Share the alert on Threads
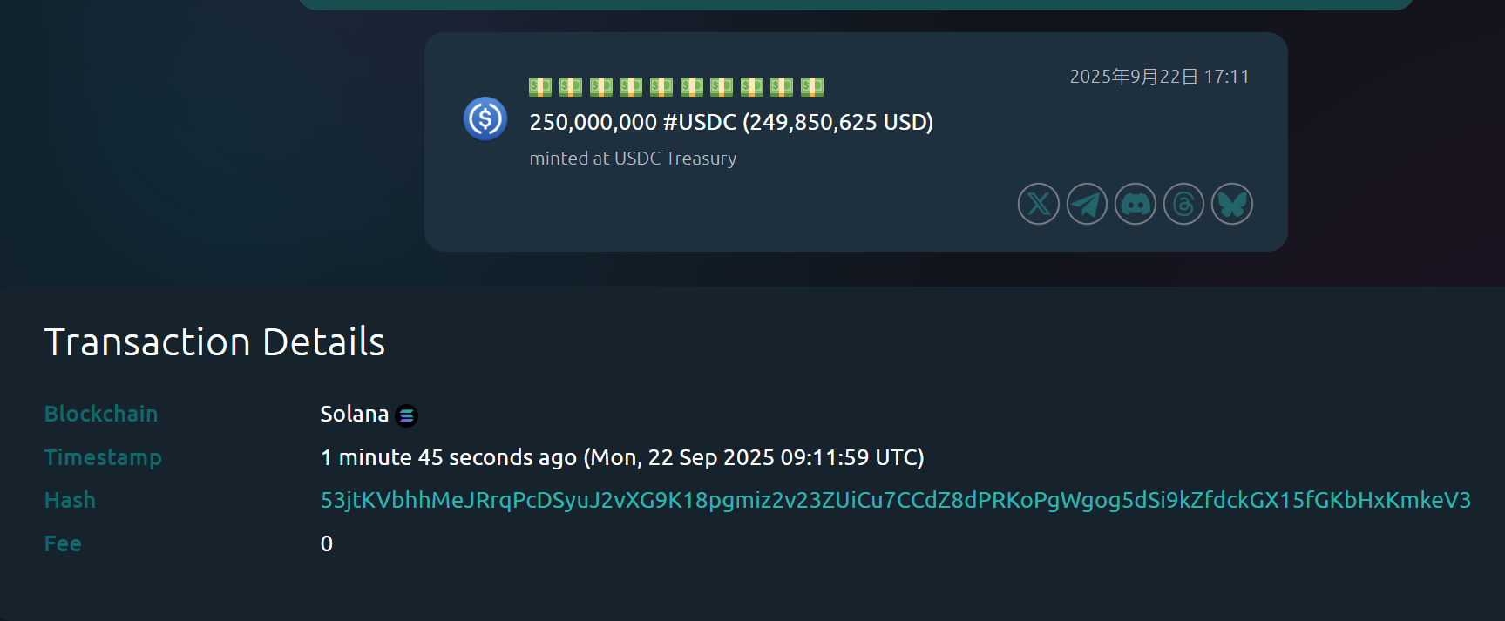The width and height of the screenshot is (1505, 621). pos(1183,204)
